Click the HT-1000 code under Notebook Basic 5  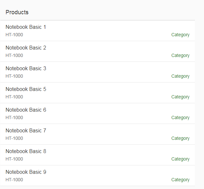pyautogui.click(x=14, y=97)
